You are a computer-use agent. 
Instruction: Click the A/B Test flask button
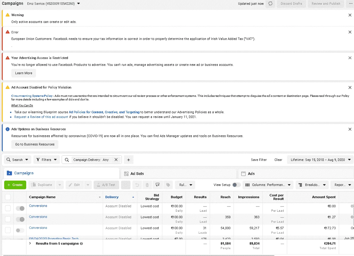click(x=106, y=185)
